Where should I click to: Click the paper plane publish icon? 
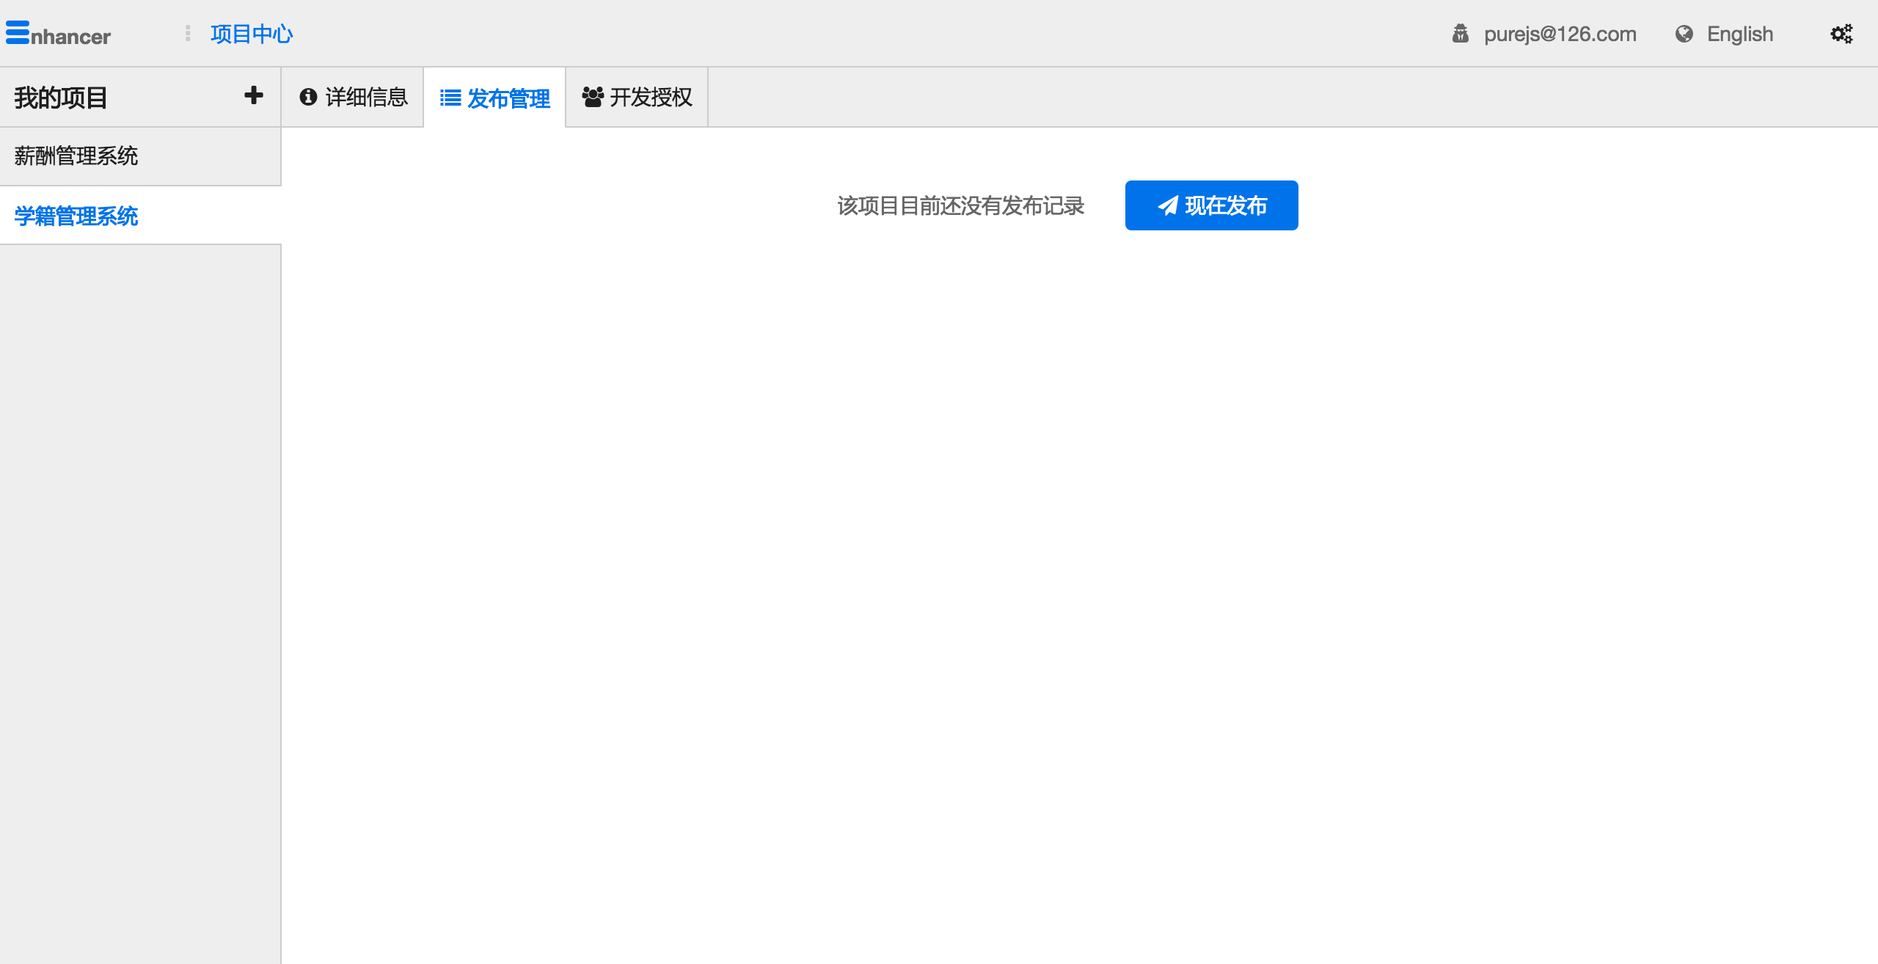pyautogui.click(x=1167, y=205)
